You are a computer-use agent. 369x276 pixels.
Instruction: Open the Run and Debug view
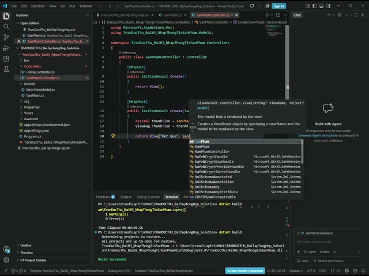coord(6,48)
